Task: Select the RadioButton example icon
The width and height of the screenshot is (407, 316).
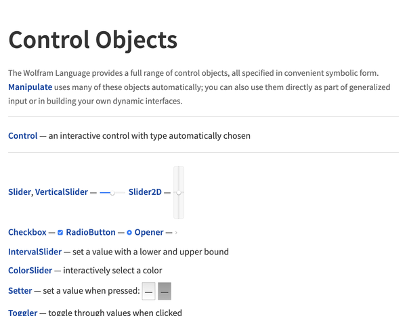Action: [129, 233]
